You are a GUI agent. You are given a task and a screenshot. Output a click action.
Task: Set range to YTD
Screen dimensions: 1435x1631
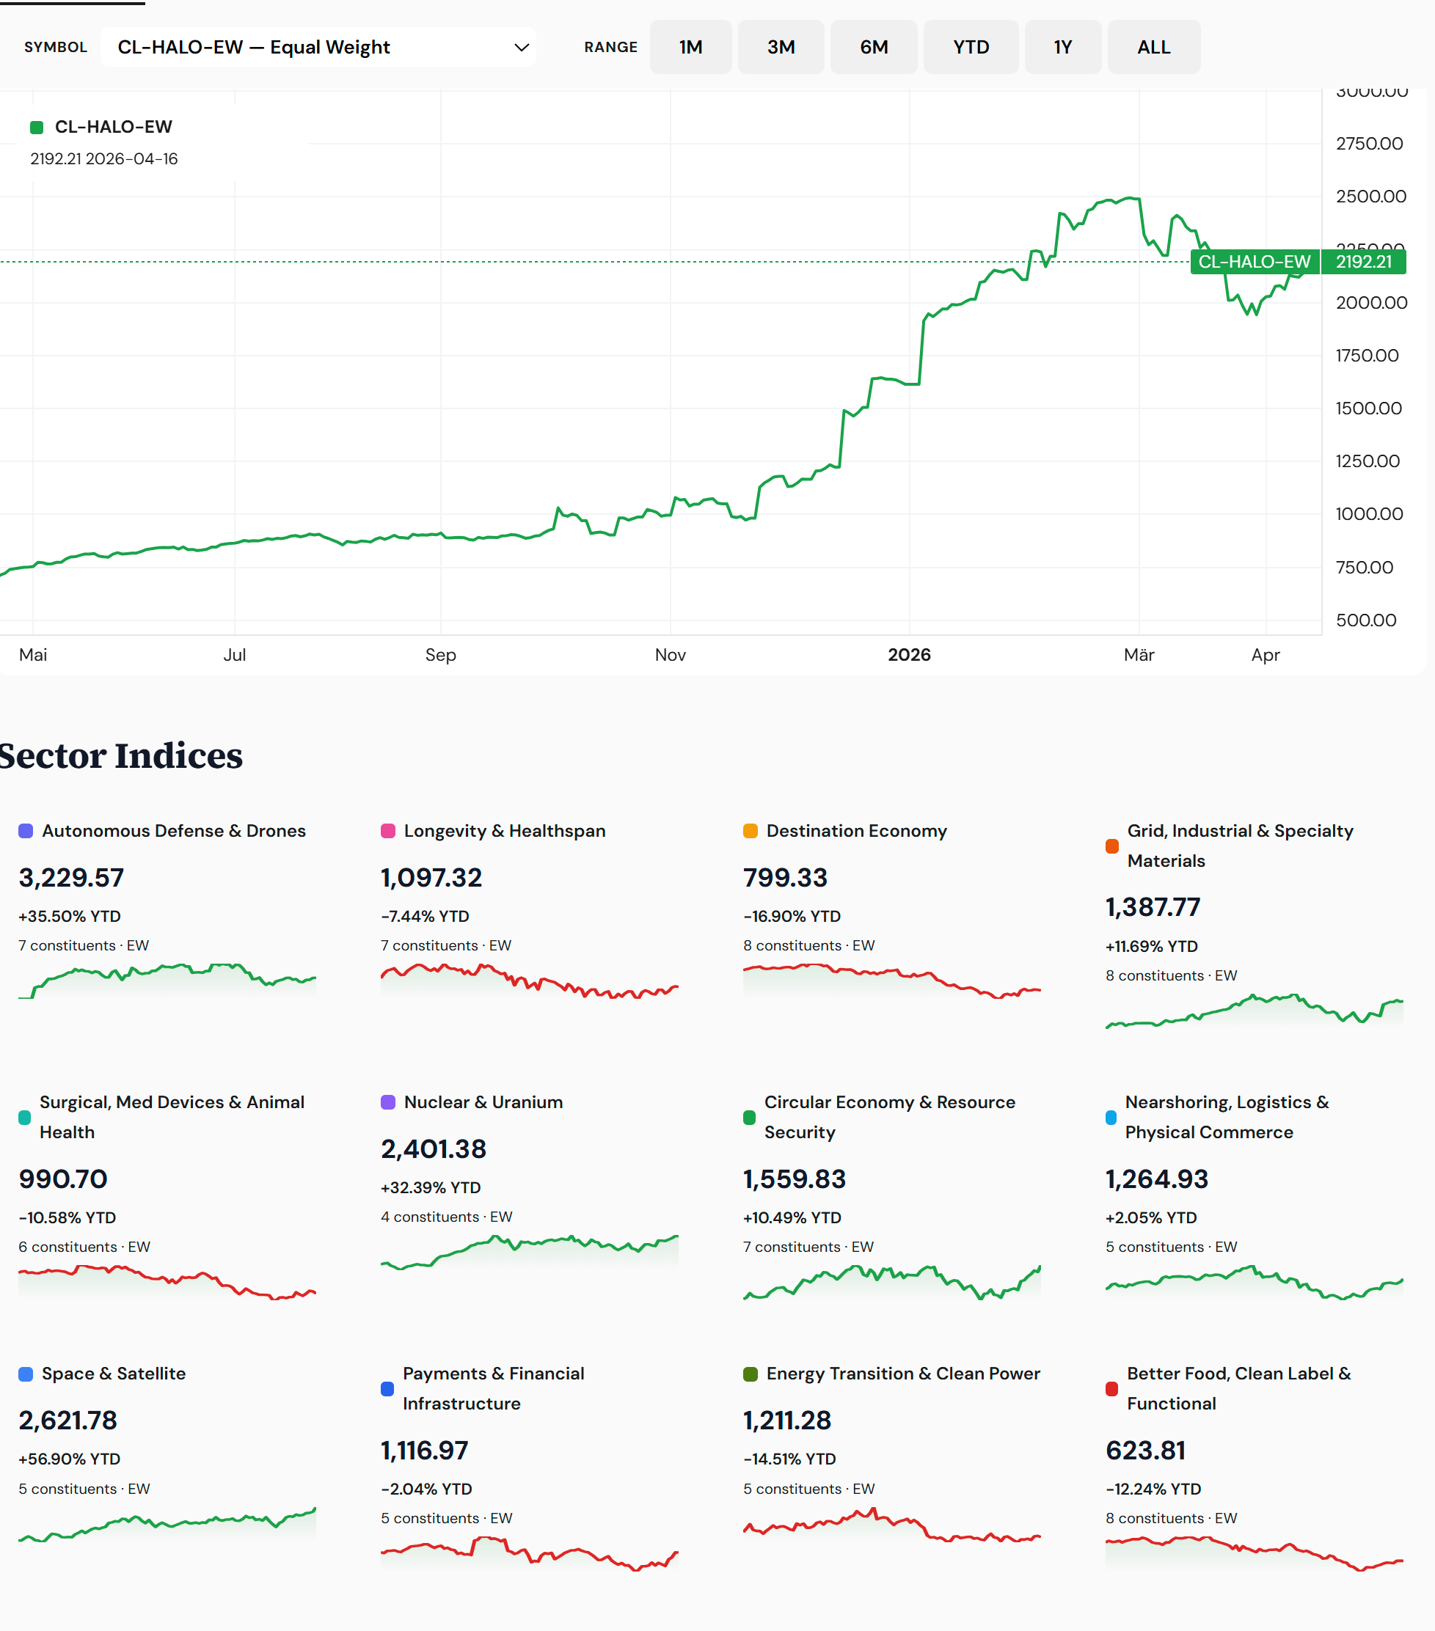pyautogui.click(x=971, y=47)
